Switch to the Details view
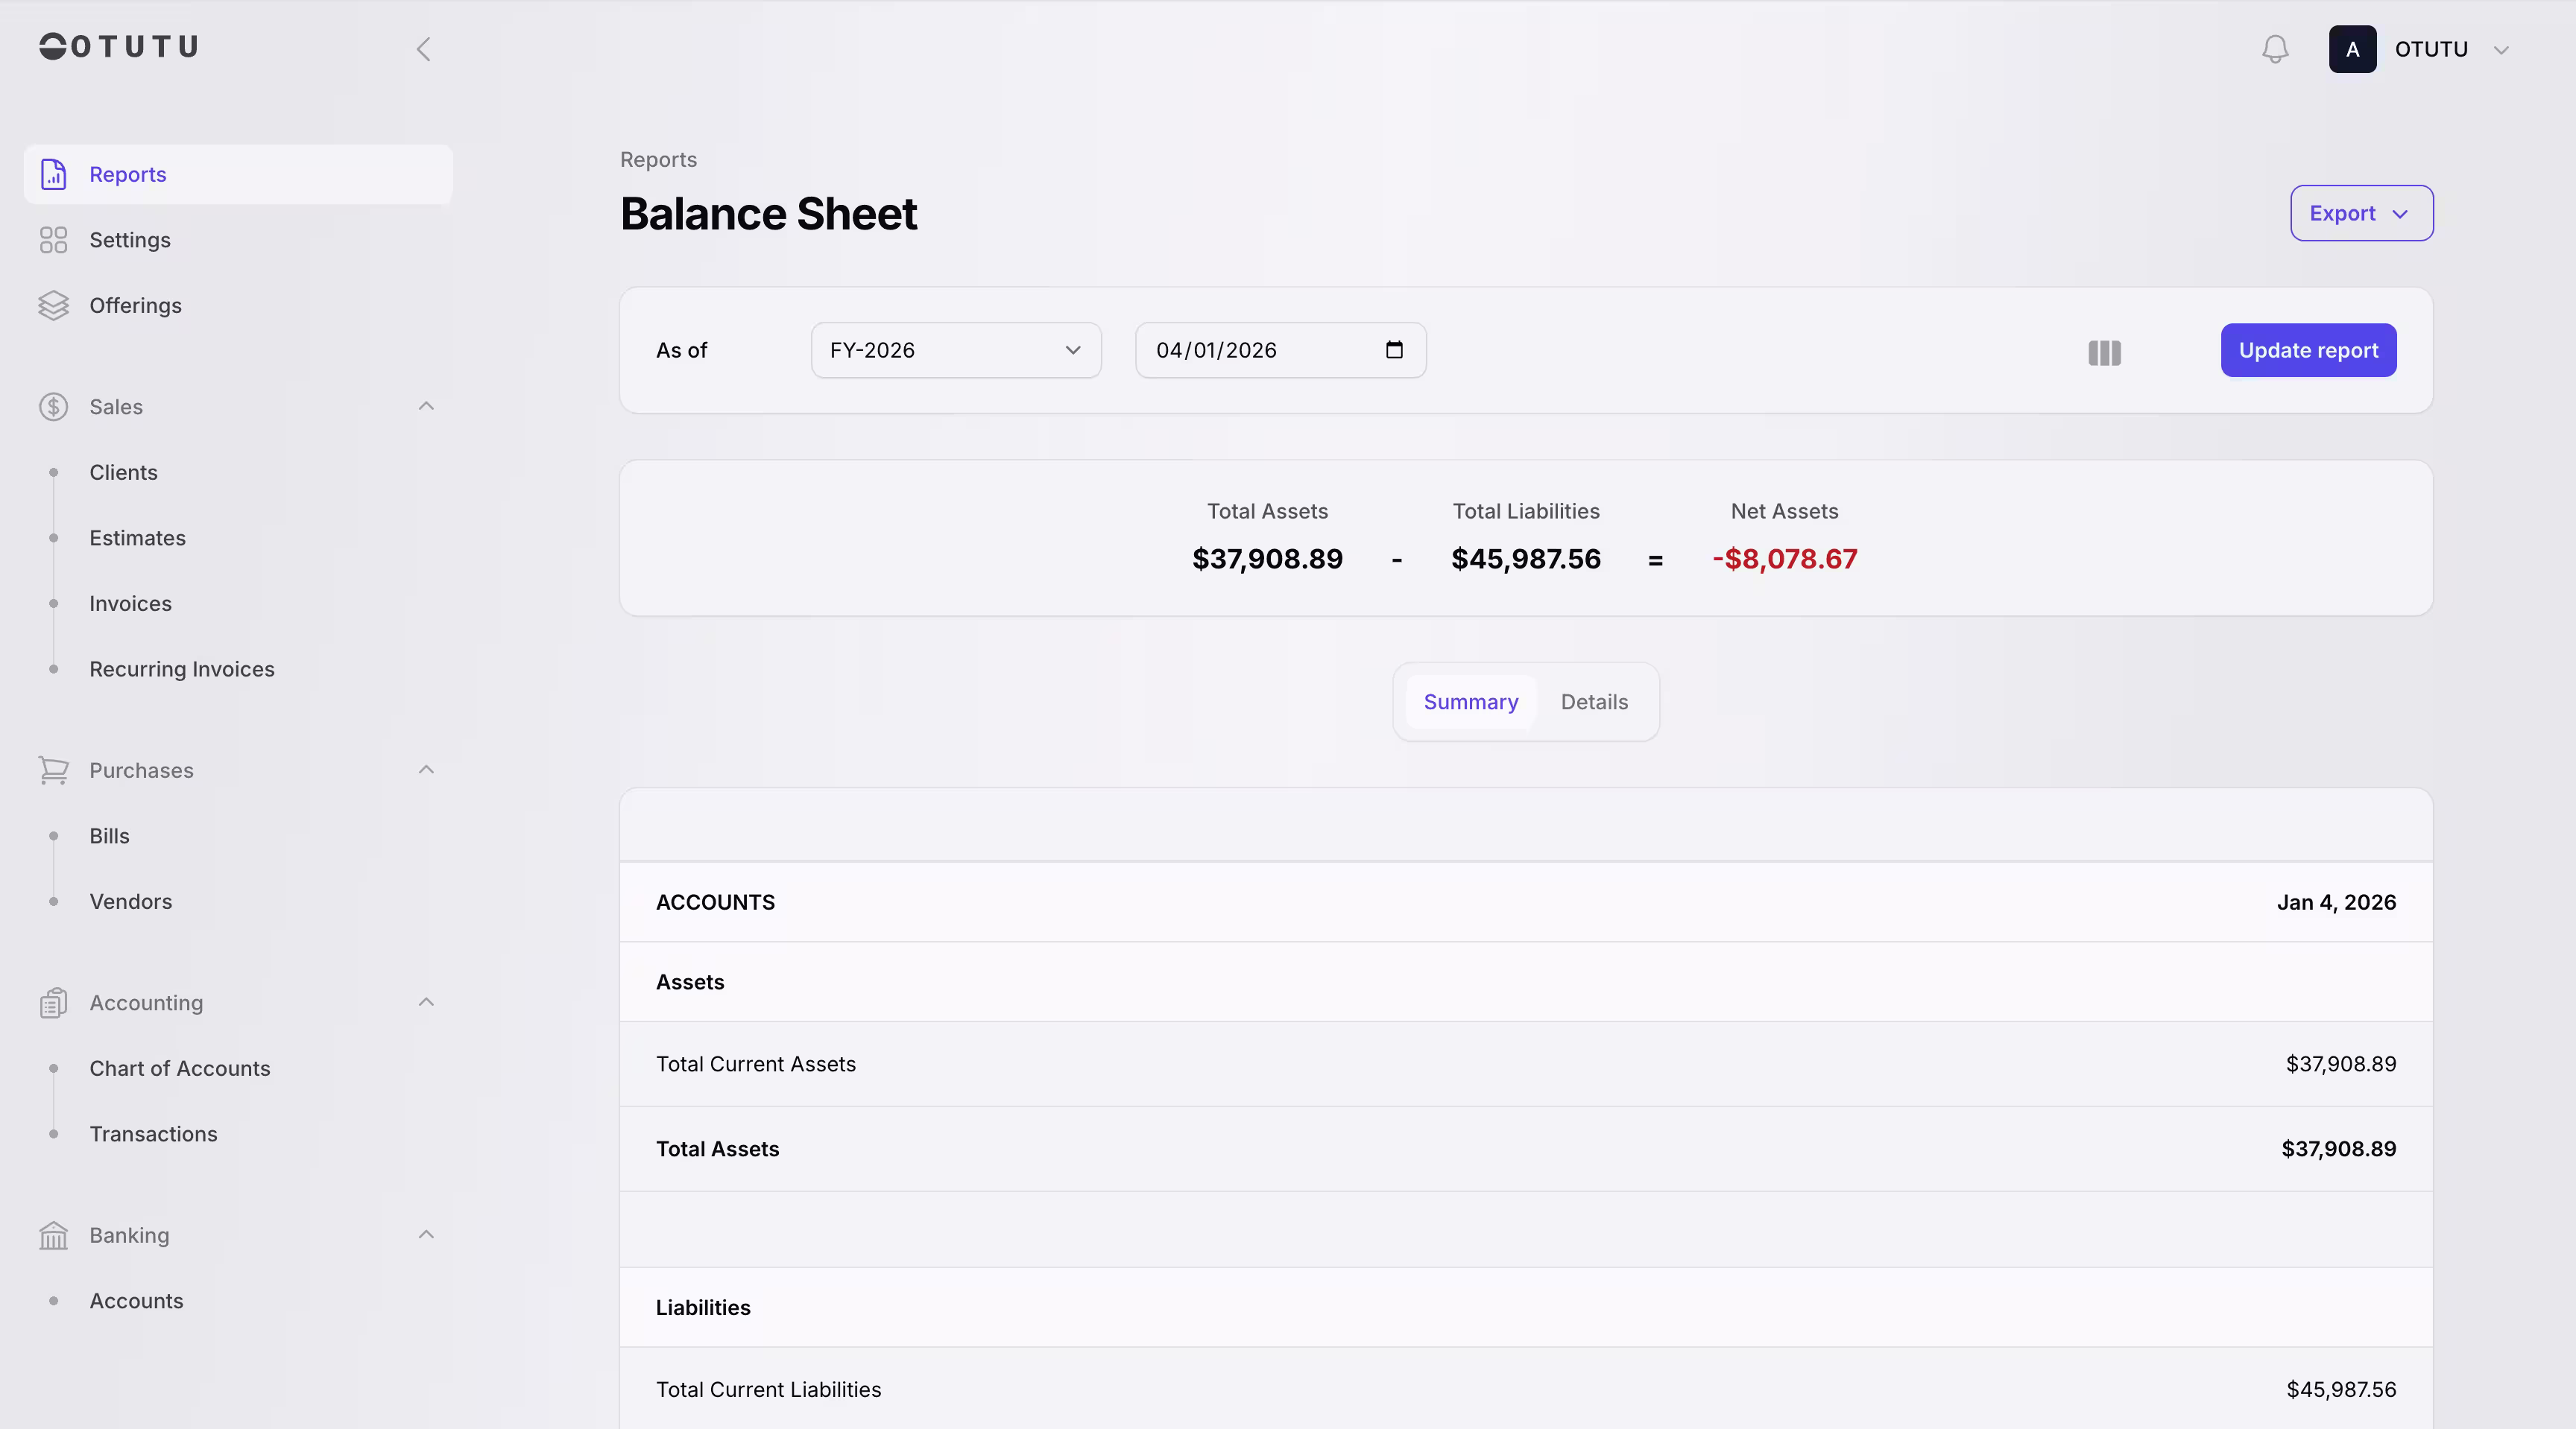This screenshot has width=2576, height=1429. point(1593,702)
